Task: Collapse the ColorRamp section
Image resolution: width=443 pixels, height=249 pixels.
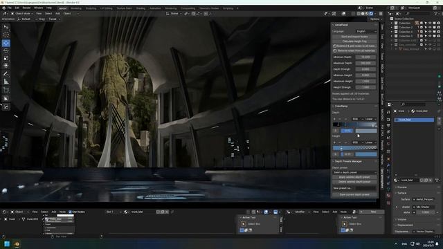Action: (x=341, y=106)
